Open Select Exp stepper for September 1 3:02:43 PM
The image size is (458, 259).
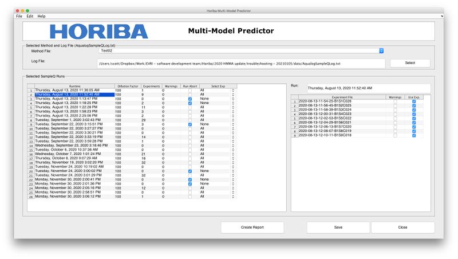pos(233,120)
